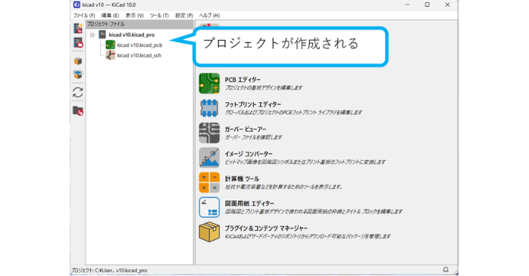Click the Open Project icon in left toolbar

tap(78, 42)
